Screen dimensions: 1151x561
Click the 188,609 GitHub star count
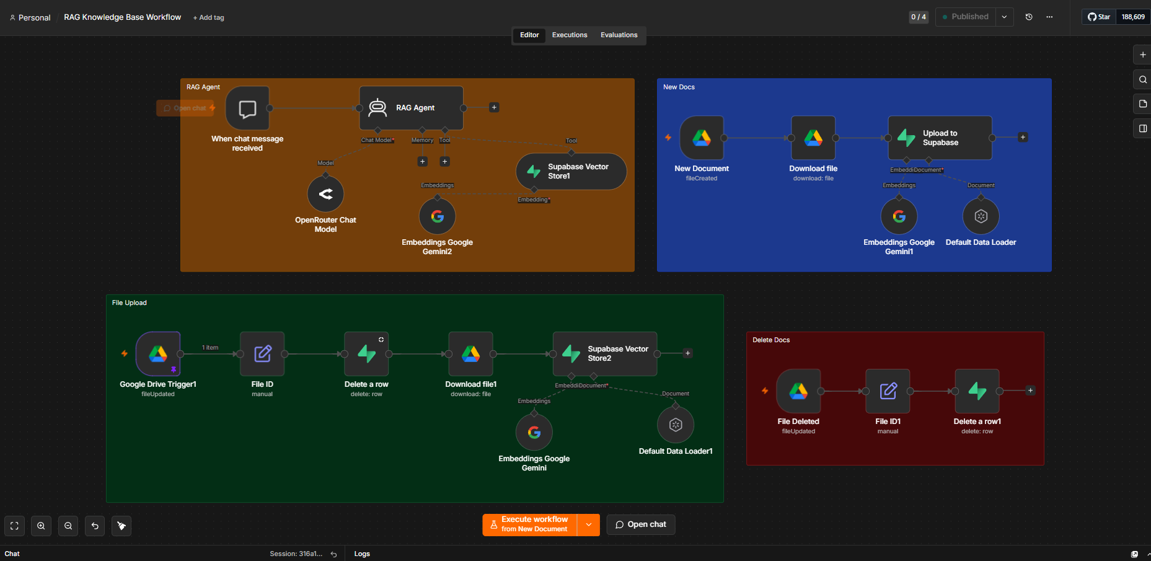(1133, 17)
